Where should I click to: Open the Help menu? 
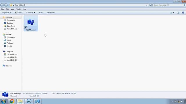(24, 9)
